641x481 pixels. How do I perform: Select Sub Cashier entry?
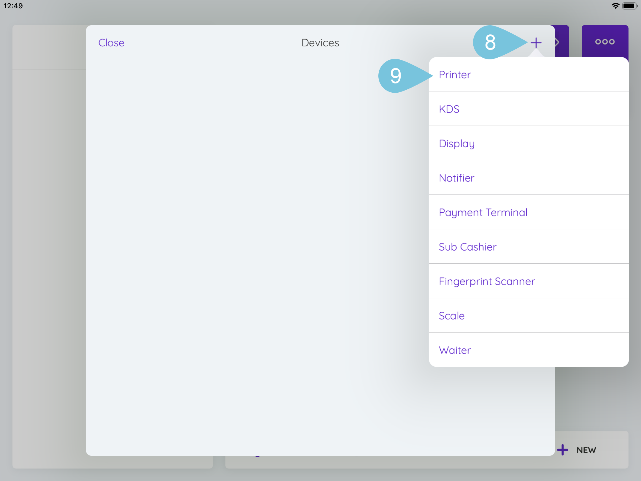click(467, 247)
